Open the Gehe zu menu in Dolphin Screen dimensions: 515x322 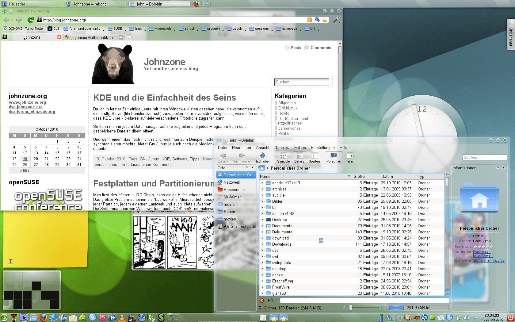281,148
